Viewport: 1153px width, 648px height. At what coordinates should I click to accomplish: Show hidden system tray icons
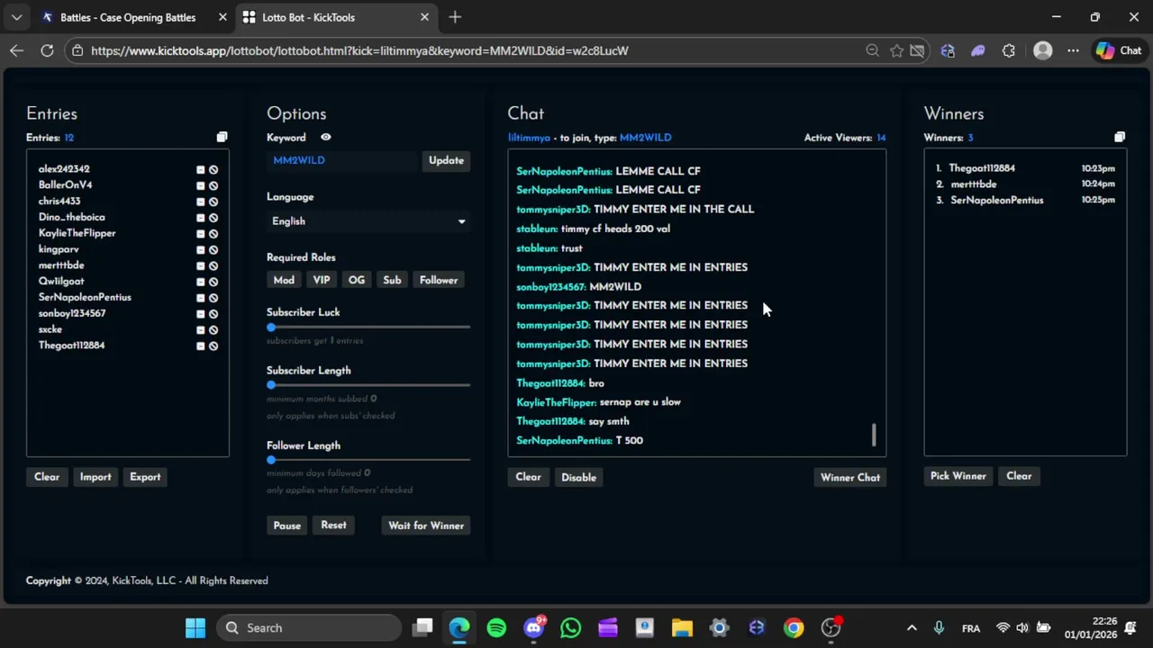pyautogui.click(x=912, y=628)
